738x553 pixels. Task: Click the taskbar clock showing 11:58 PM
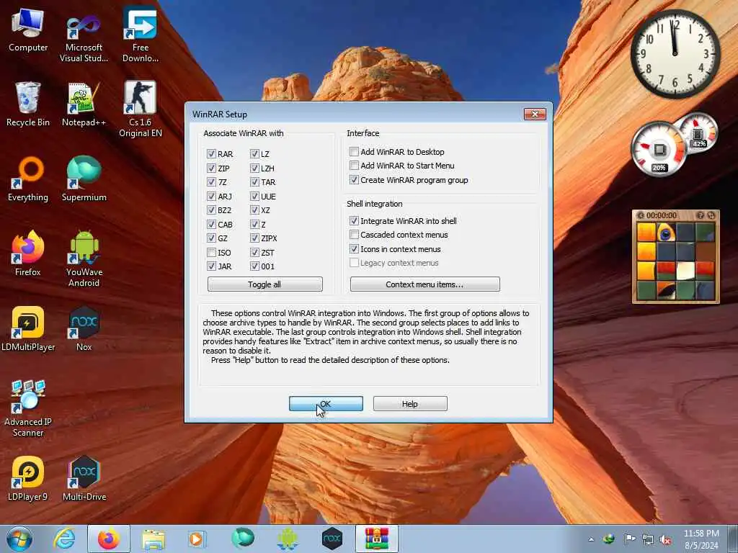[701, 539]
